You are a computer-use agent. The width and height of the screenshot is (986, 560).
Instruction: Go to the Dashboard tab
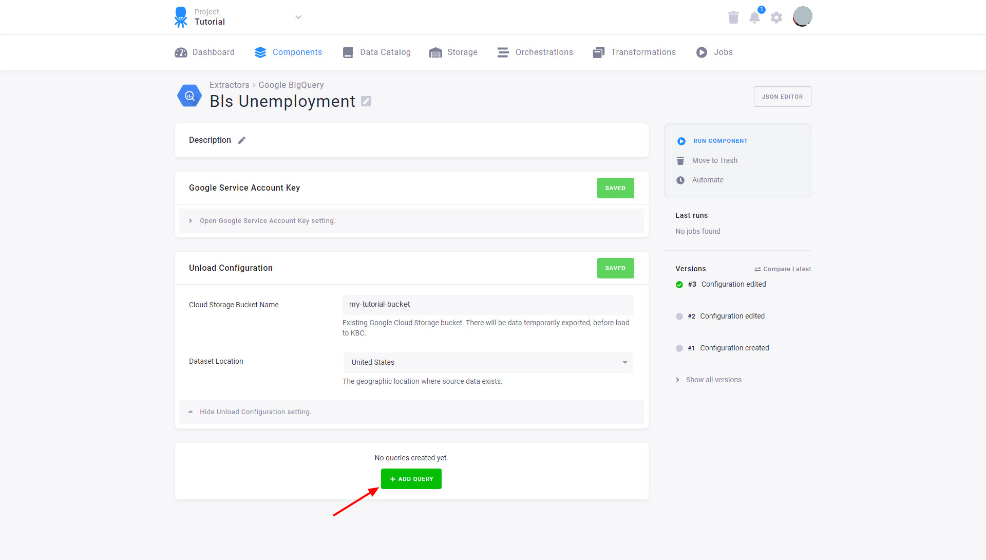(x=204, y=52)
